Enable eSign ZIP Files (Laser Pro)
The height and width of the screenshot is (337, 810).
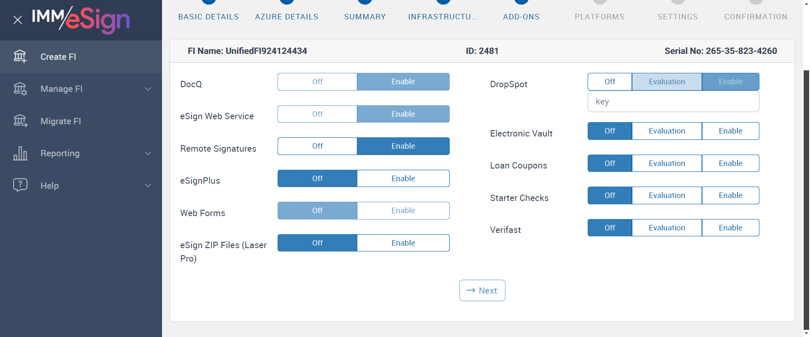click(403, 243)
